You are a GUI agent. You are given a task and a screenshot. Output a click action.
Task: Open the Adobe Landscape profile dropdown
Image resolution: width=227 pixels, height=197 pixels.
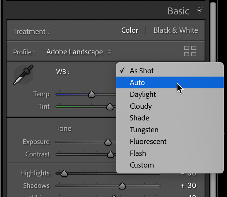79,52
